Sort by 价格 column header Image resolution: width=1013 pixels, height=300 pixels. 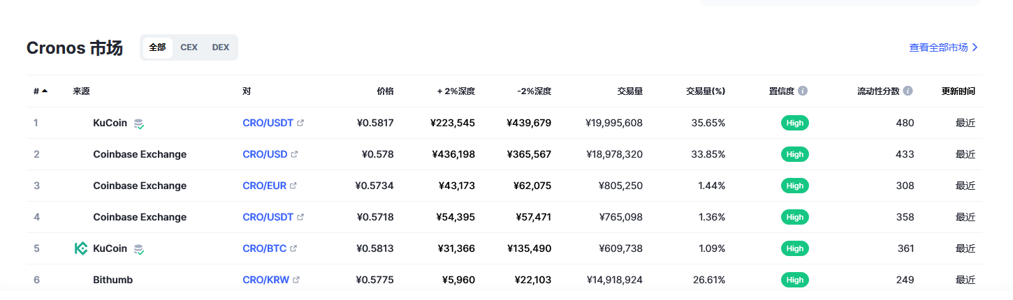[385, 91]
